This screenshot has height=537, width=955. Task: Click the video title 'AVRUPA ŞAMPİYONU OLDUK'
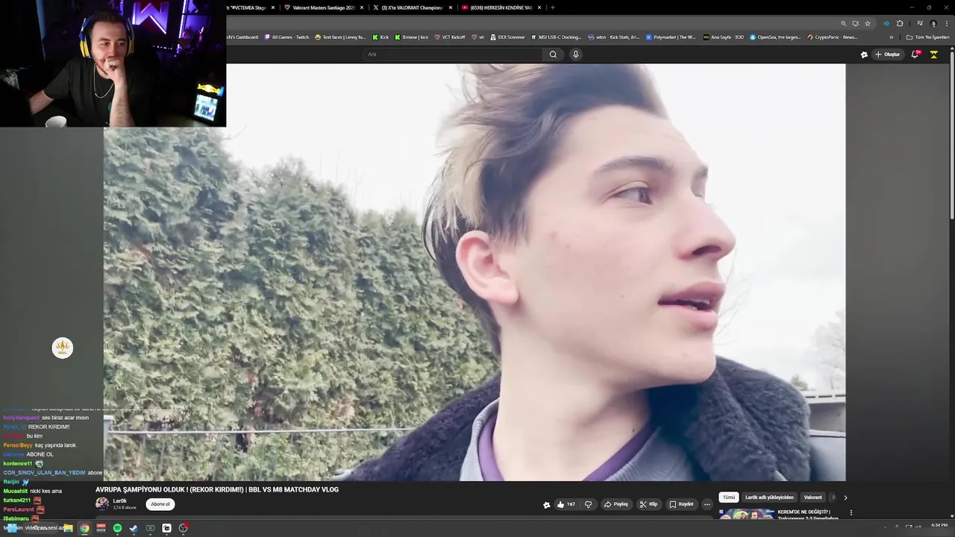click(217, 489)
